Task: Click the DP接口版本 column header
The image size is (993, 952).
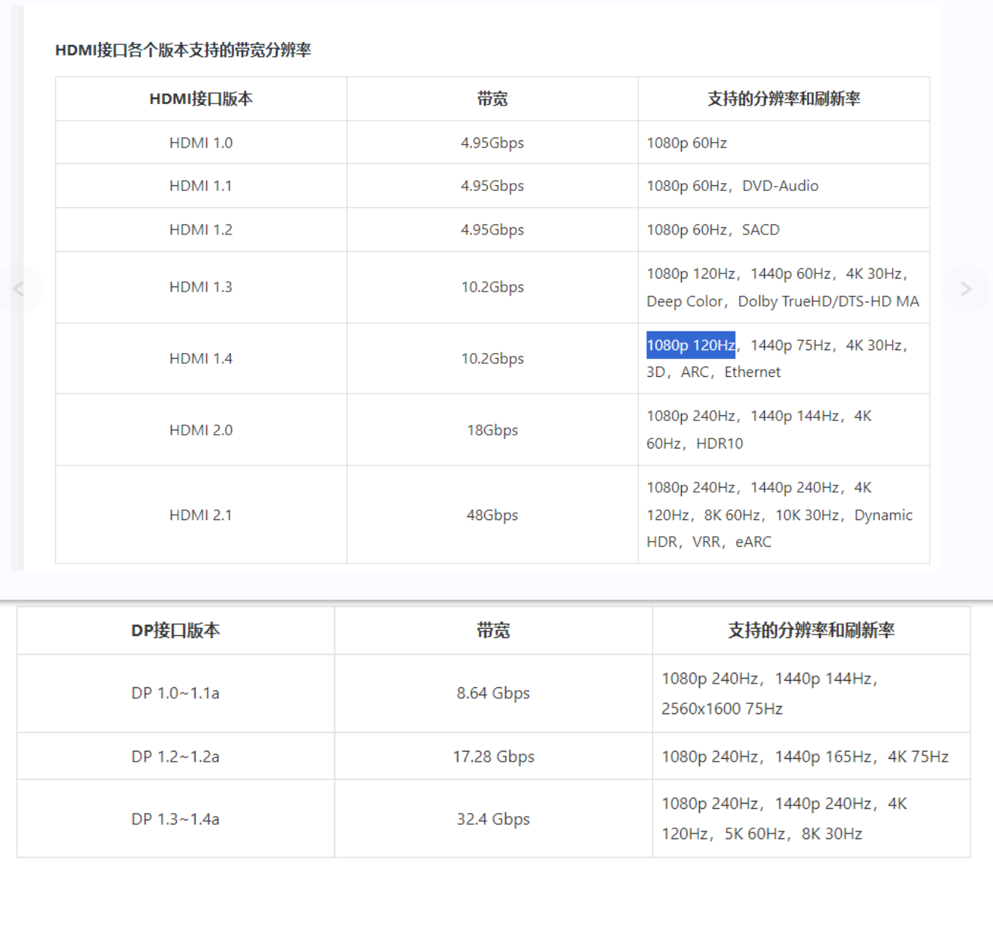Action: [175, 631]
